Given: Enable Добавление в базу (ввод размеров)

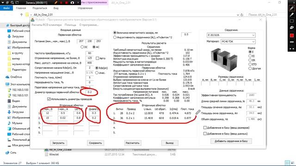Looking at the screenshot, I should tap(205, 128).
